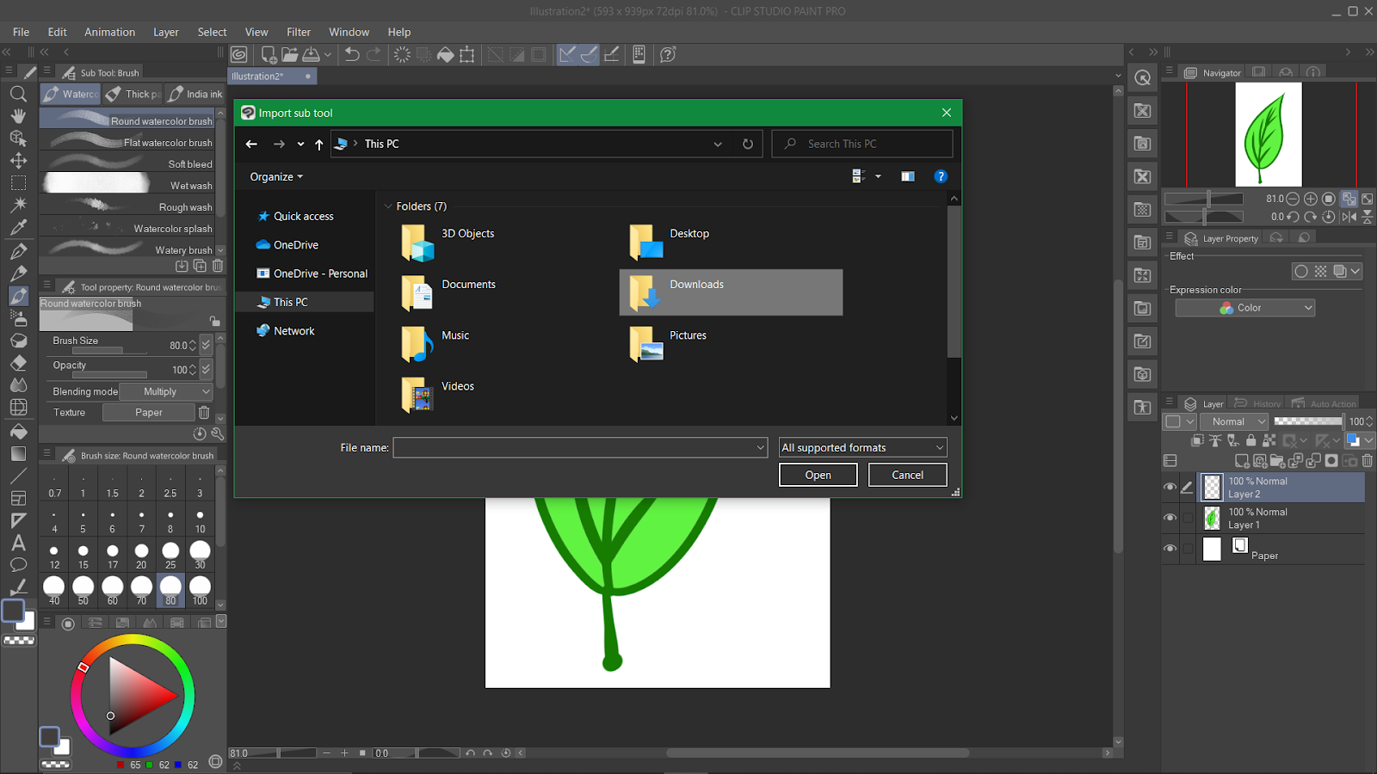Open the Blending mode Multiply dropdown
This screenshot has width=1377, height=774.
click(x=166, y=391)
